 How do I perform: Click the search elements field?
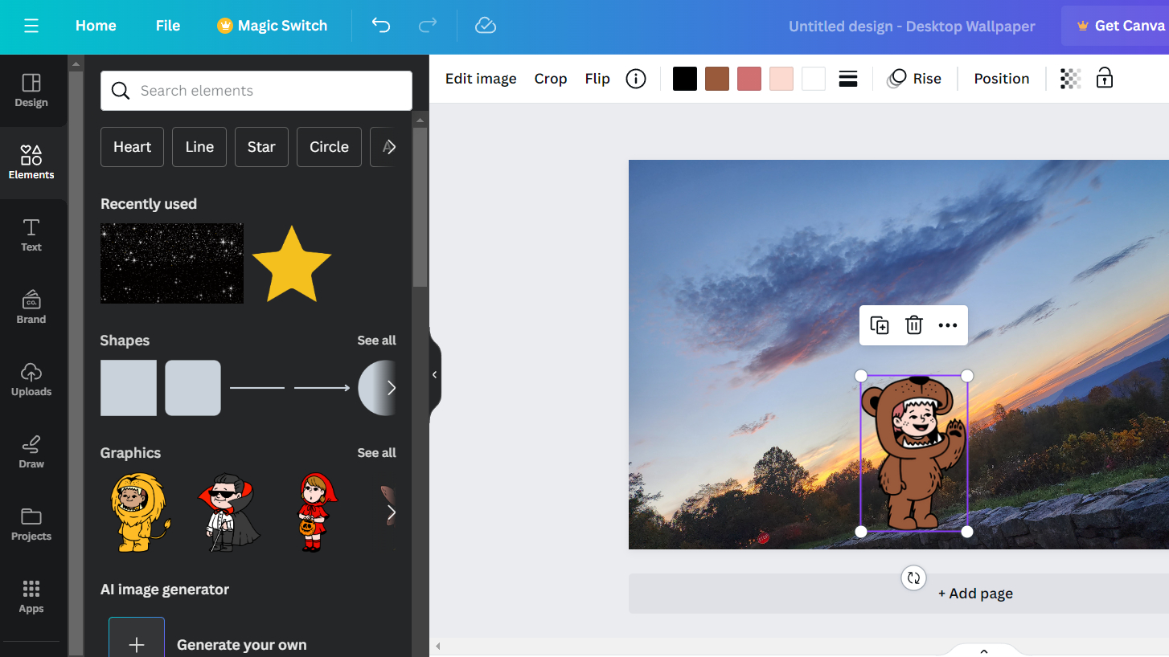pyautogui.click(x=256, y=91)
